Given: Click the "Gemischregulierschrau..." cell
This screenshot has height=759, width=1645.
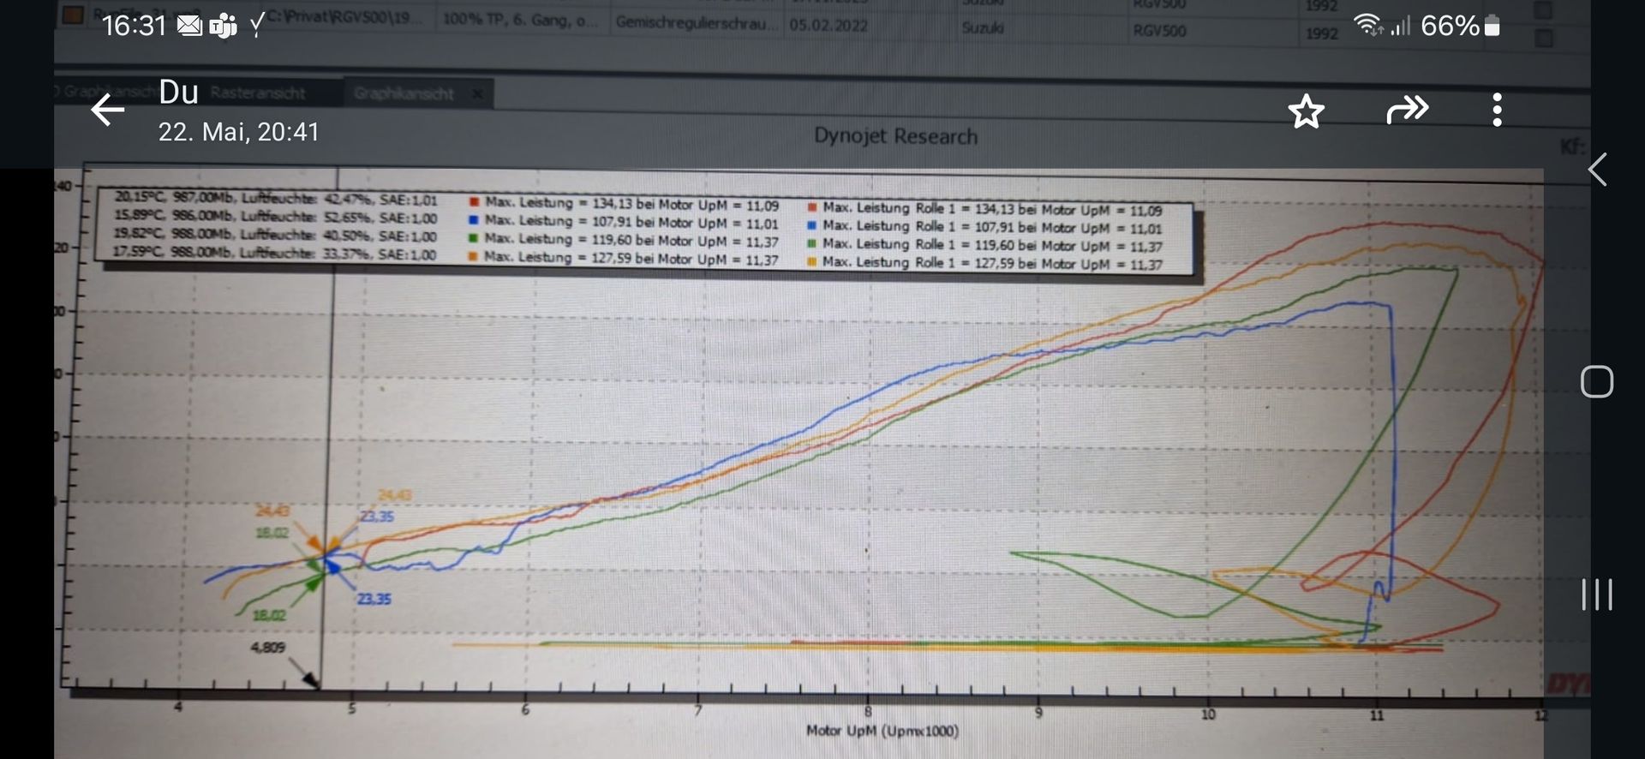Looking at the screenshot, I should (x=696, y=22).
